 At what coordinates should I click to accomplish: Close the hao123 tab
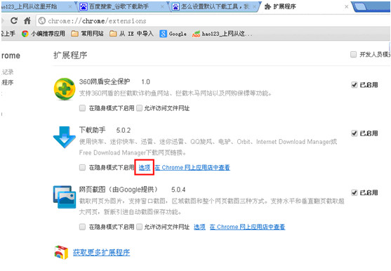click(x=70, y=7)
